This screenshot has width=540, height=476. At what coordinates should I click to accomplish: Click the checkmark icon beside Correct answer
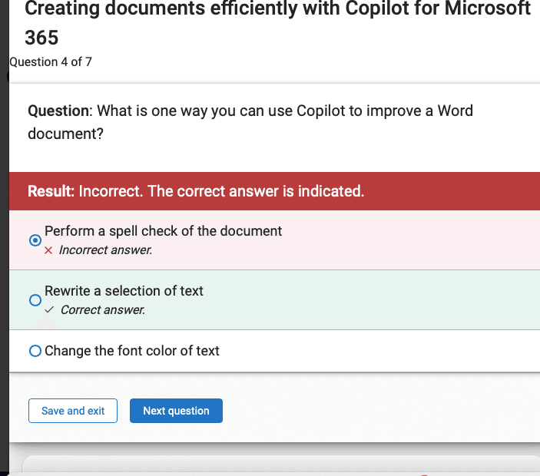pos(49,309)
